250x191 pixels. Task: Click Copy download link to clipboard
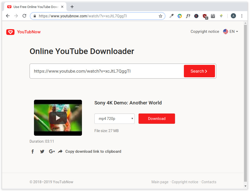coord(93,151)
